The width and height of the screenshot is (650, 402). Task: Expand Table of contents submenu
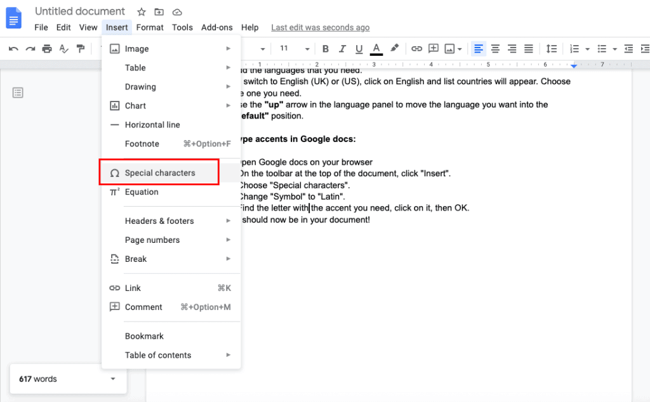[171, 355]
